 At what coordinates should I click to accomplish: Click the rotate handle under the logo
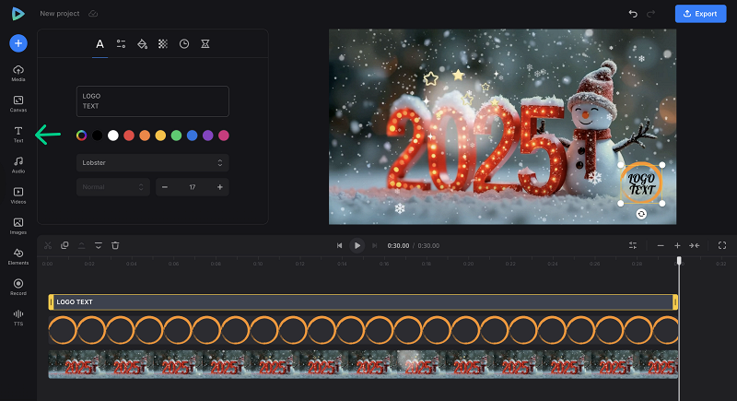pyautogui.click(x=641, y=214)
